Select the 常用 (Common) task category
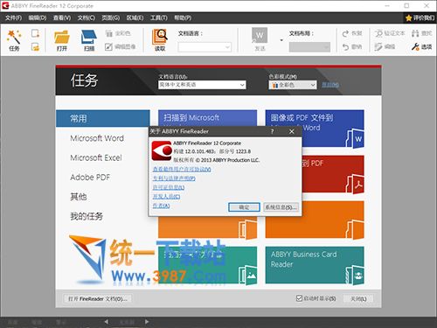 (103, 118)
